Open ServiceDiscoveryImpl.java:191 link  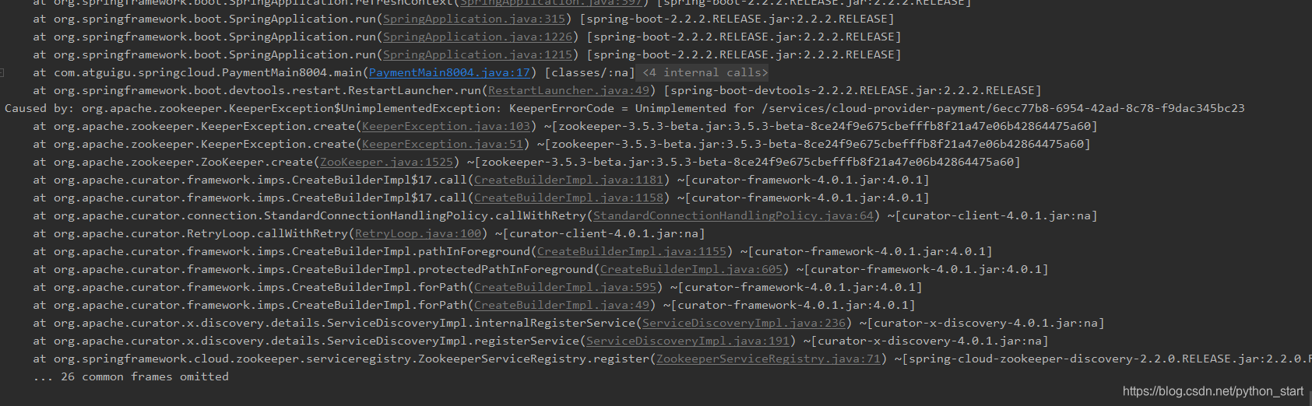point(688,341)
